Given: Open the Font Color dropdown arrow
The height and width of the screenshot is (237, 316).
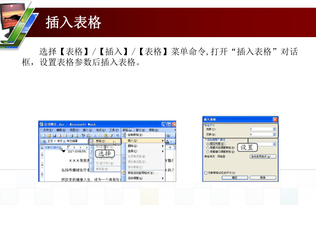Looking at the screenshot, I should pyautogui.click(x=171, y=141).
